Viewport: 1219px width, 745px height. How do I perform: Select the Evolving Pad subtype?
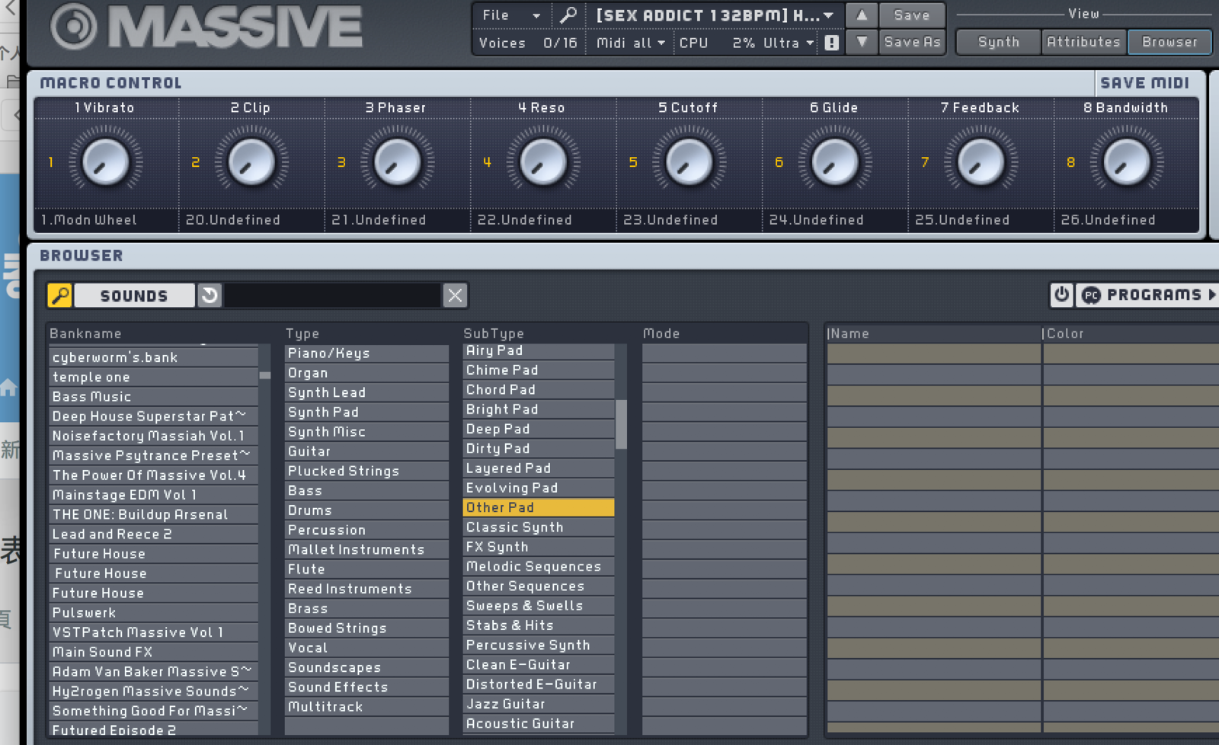tap(539, 488)
